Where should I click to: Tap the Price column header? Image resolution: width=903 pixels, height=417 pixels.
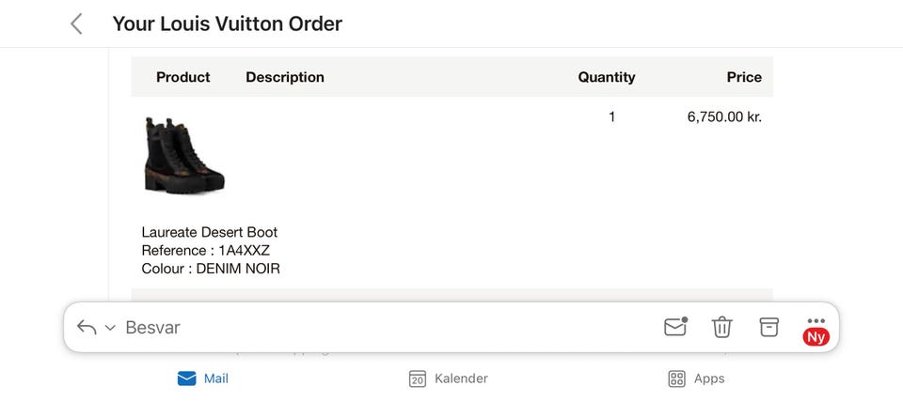pos(744,77)
